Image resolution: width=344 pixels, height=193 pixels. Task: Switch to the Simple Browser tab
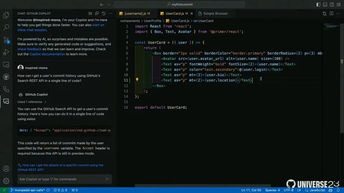point(213,13)
